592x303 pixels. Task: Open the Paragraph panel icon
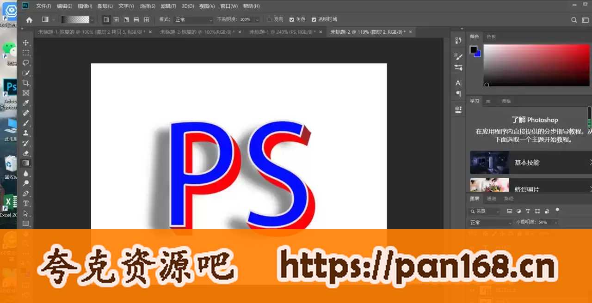click(x=458, y=94)
